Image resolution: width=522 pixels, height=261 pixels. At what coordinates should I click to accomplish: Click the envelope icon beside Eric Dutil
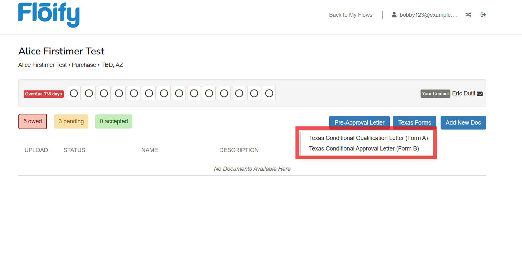480,94
